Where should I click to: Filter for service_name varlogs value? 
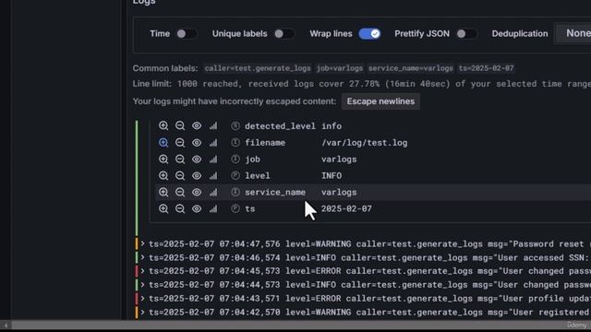click(x=163, y=192)
